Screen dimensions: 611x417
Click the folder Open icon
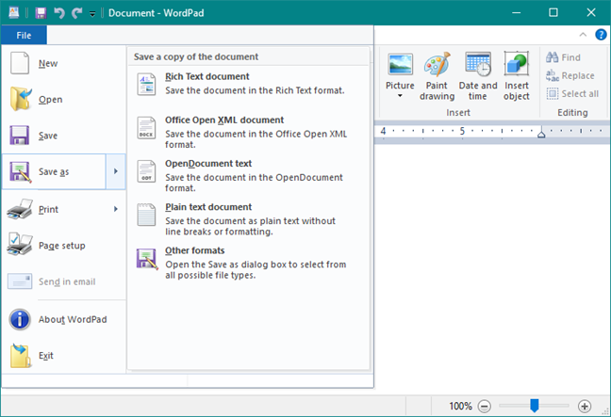[20, 99]
